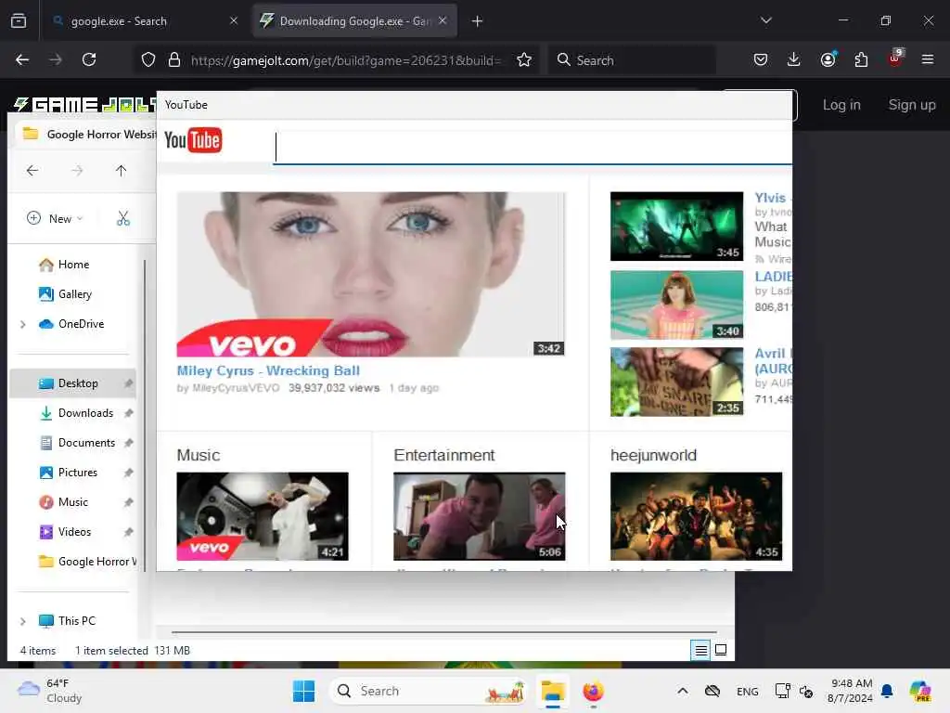Select Videos in File Explorer sidebar
Image resolution: width=950 pixels, height=713 pixels.
[72, 532]
